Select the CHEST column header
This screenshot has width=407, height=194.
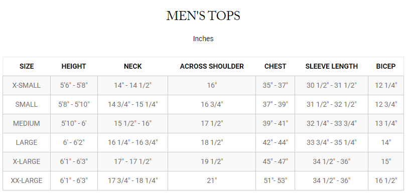275,66
